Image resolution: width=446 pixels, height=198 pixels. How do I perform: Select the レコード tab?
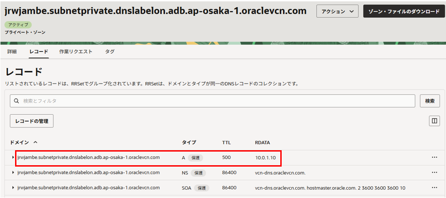tap(39, 52)
